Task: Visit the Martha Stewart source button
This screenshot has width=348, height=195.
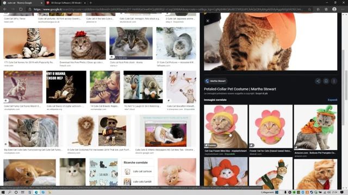Action: coord(215,81)
